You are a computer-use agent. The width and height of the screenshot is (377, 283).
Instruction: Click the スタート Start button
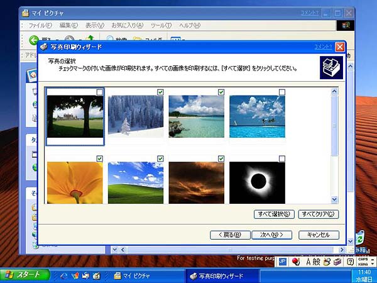[25, 275]
